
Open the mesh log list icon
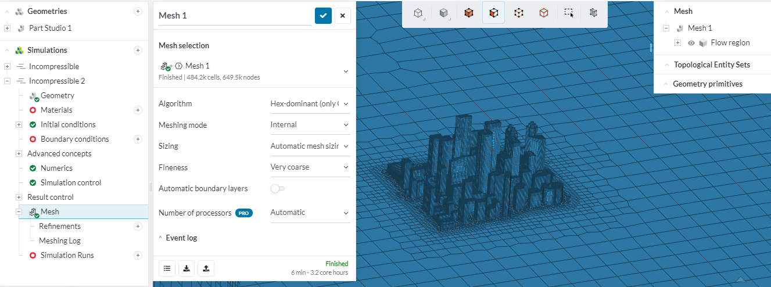(167, 268)
